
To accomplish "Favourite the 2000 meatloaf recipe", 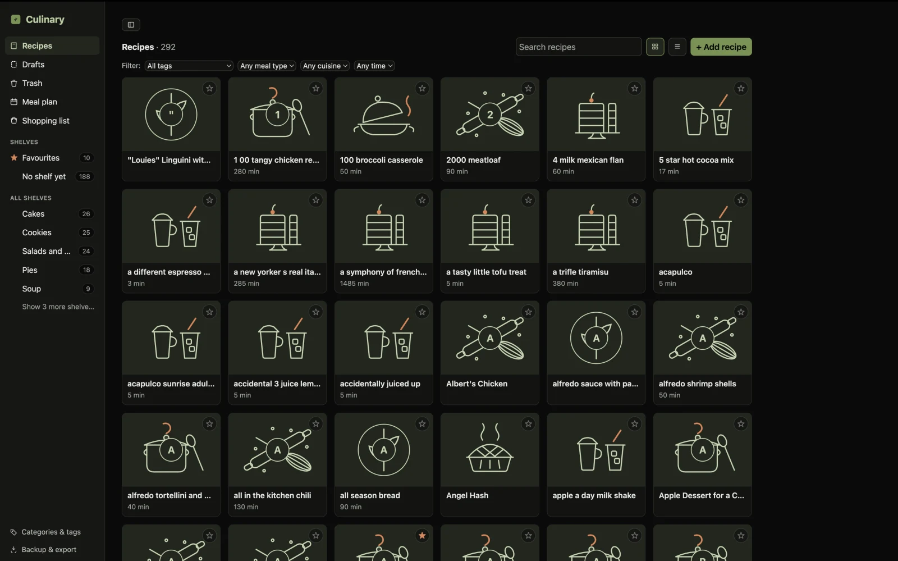I will click(x=528, y=88).
